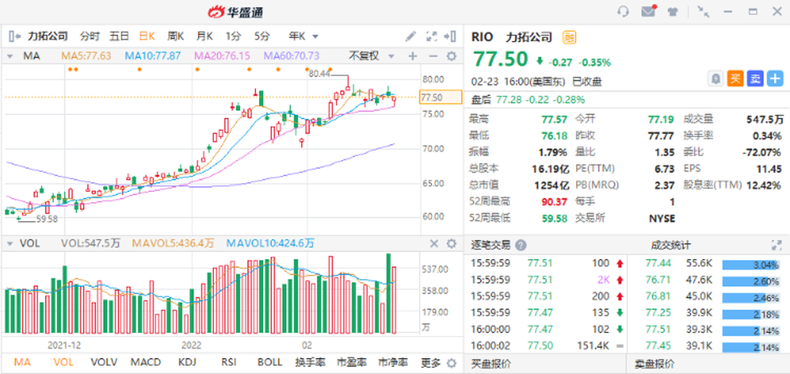
Task: Toggle MACD indicator on
Action: point(145,362)
